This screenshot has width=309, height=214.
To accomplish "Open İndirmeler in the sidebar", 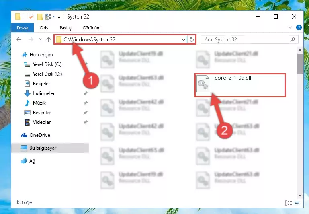I will coord(44,93).
